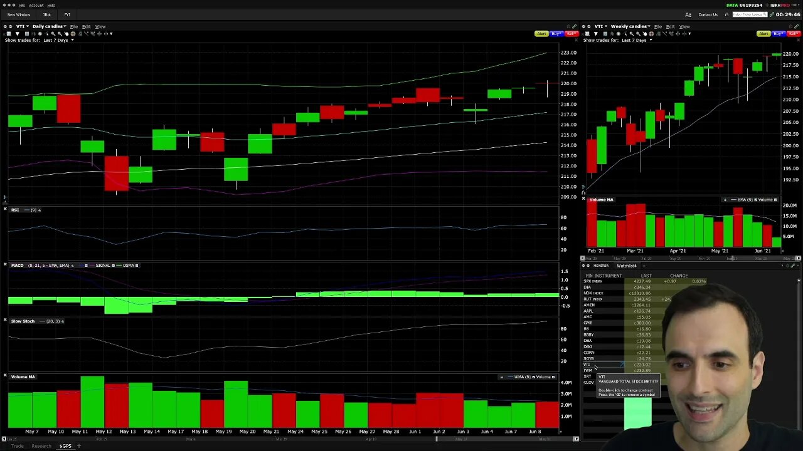
Task: Select hand pan tool on weekly chart toolbar
Action: (x=645, y=34)
